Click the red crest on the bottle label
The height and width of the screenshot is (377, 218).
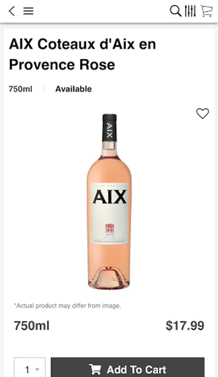pos(109,227)
